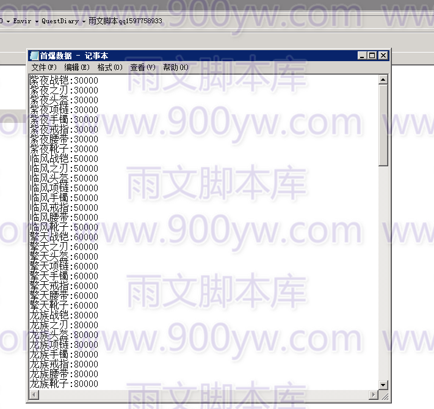Click the line 临风之刃:50000
The width and height of the screenshot is (434, 409).
[64, 168]
